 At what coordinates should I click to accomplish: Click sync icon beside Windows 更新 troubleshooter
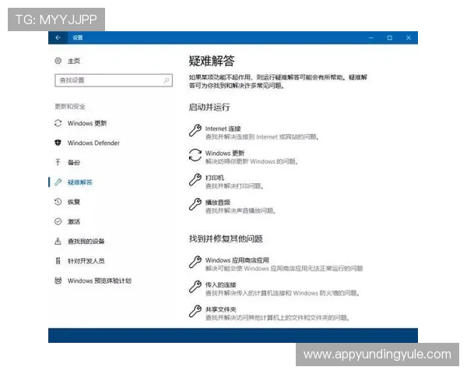[195, 155]
